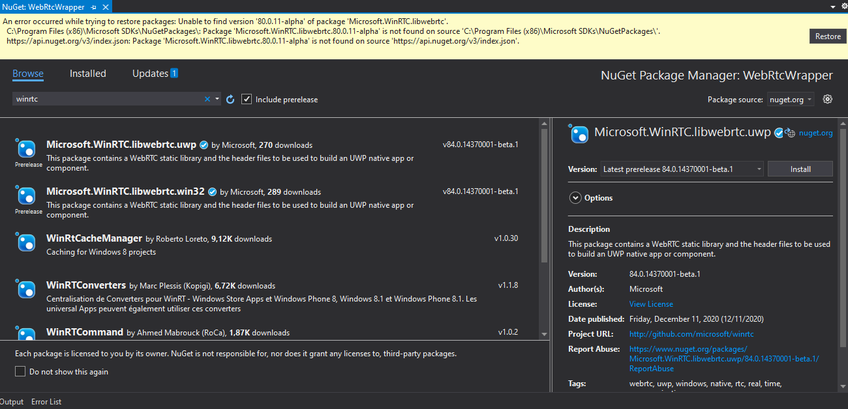Collapse the Options section in the details pane

[x=575, y=197]
